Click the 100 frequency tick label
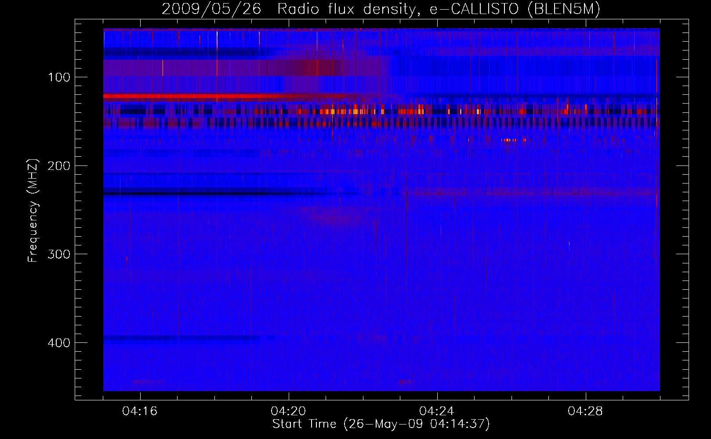Image resolution: width=711 pixels, height=439 pixels. pos(59,78)
